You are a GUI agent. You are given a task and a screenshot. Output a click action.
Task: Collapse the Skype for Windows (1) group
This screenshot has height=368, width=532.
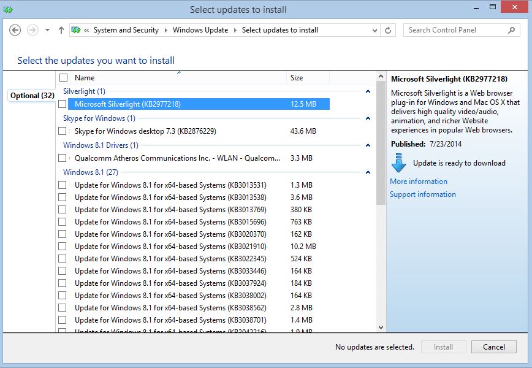point(368,118)
